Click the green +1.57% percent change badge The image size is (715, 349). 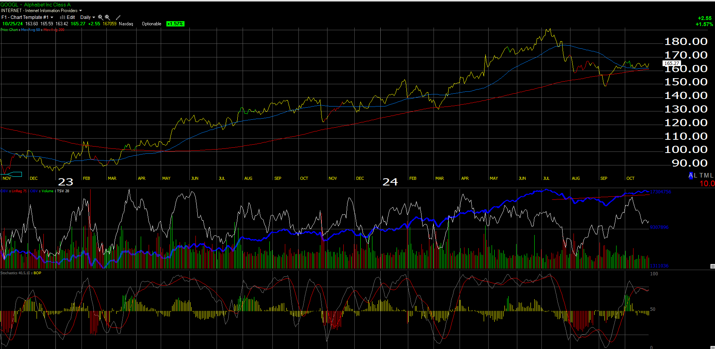(x=175, y=24)
